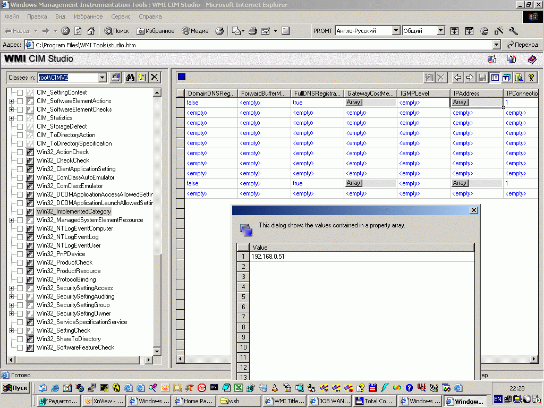Open the Правка menu
544x408 pixels.
coord(37,16)
